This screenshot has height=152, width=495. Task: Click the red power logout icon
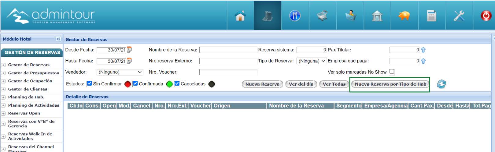pyautogui.click(x=486, y=16)
